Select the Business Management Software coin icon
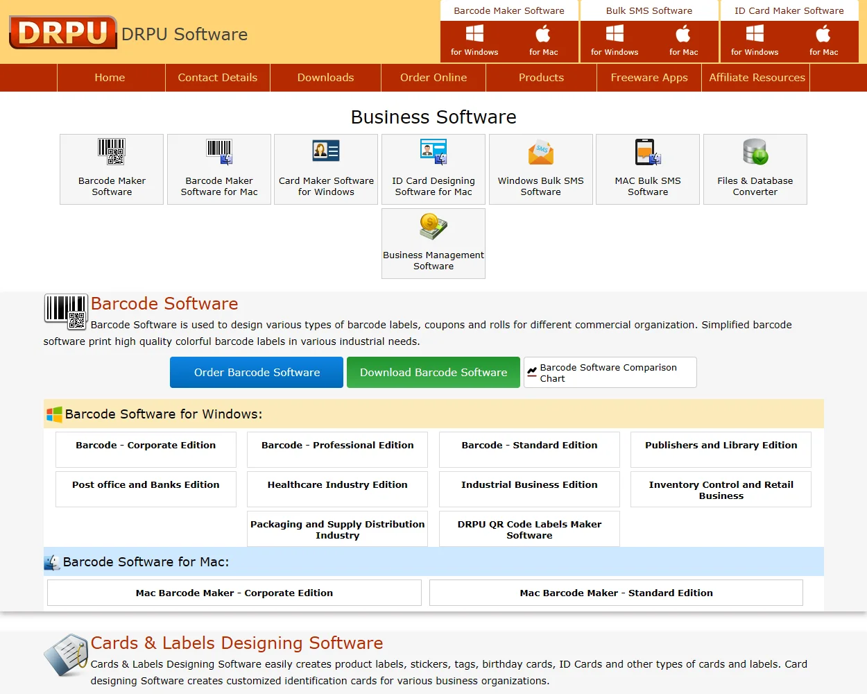 433,226
